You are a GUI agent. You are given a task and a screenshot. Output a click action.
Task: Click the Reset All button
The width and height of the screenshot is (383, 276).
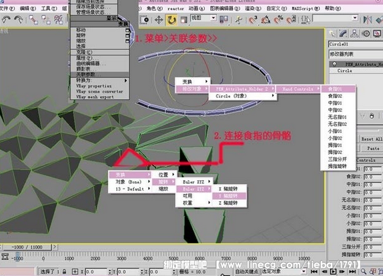(372, 139)
